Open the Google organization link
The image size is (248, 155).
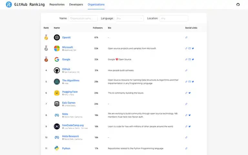(x=66, y=59)
